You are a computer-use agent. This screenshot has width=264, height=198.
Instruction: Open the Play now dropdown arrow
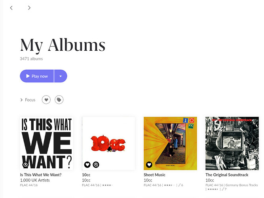(61, 76)
